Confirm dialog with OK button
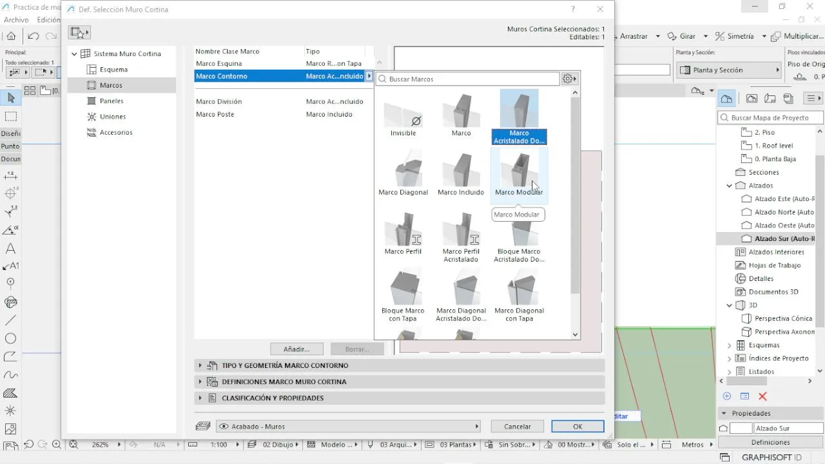This screenshot has width=825, height=464. coord(577,427)
